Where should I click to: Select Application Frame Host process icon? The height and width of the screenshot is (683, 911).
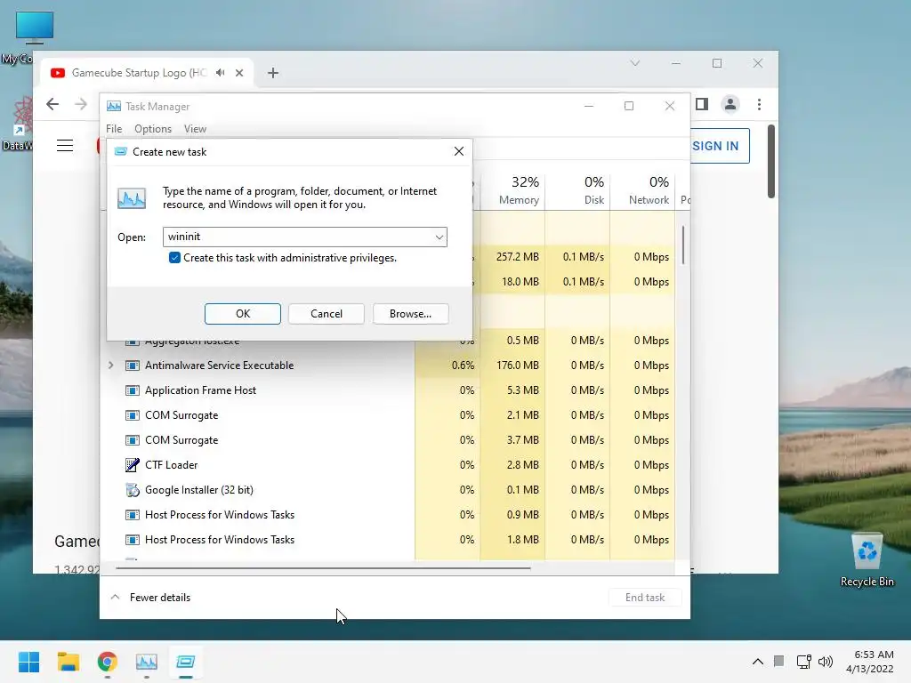click(x=133, y=390)
